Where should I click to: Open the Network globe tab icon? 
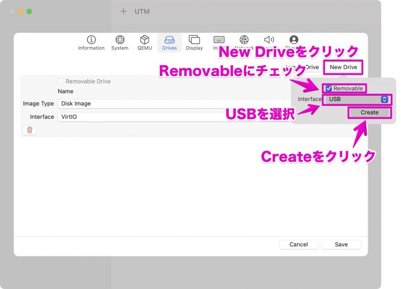click(244, 40)
